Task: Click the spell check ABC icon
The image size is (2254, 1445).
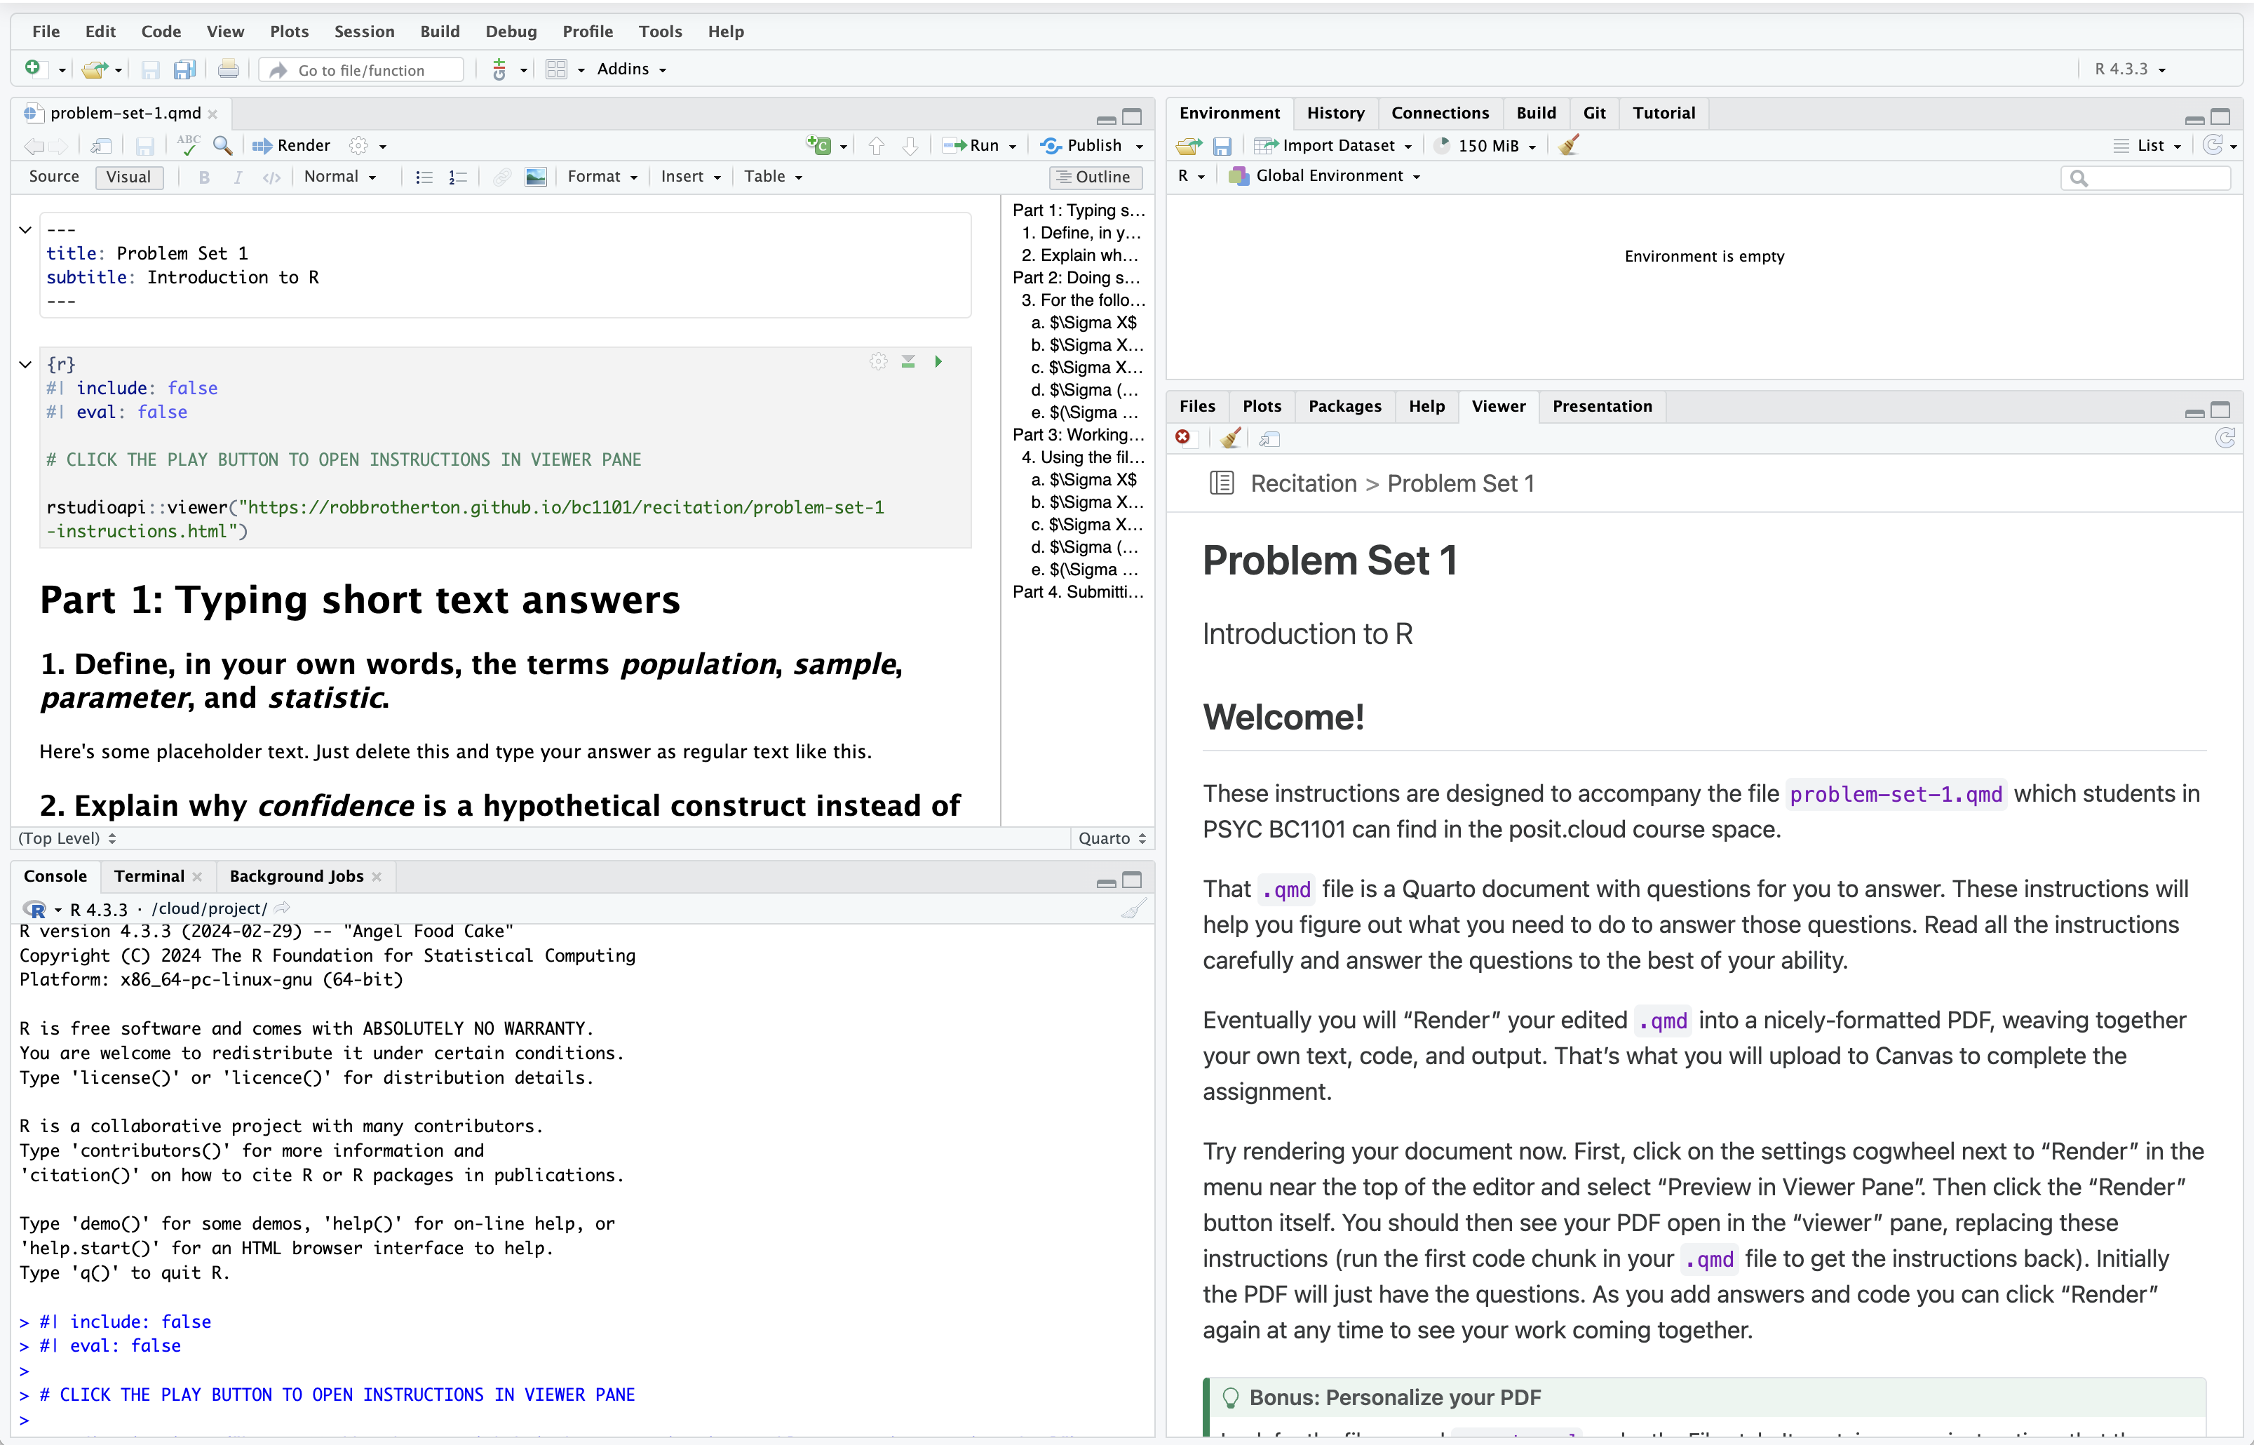Action: point(189,144)
